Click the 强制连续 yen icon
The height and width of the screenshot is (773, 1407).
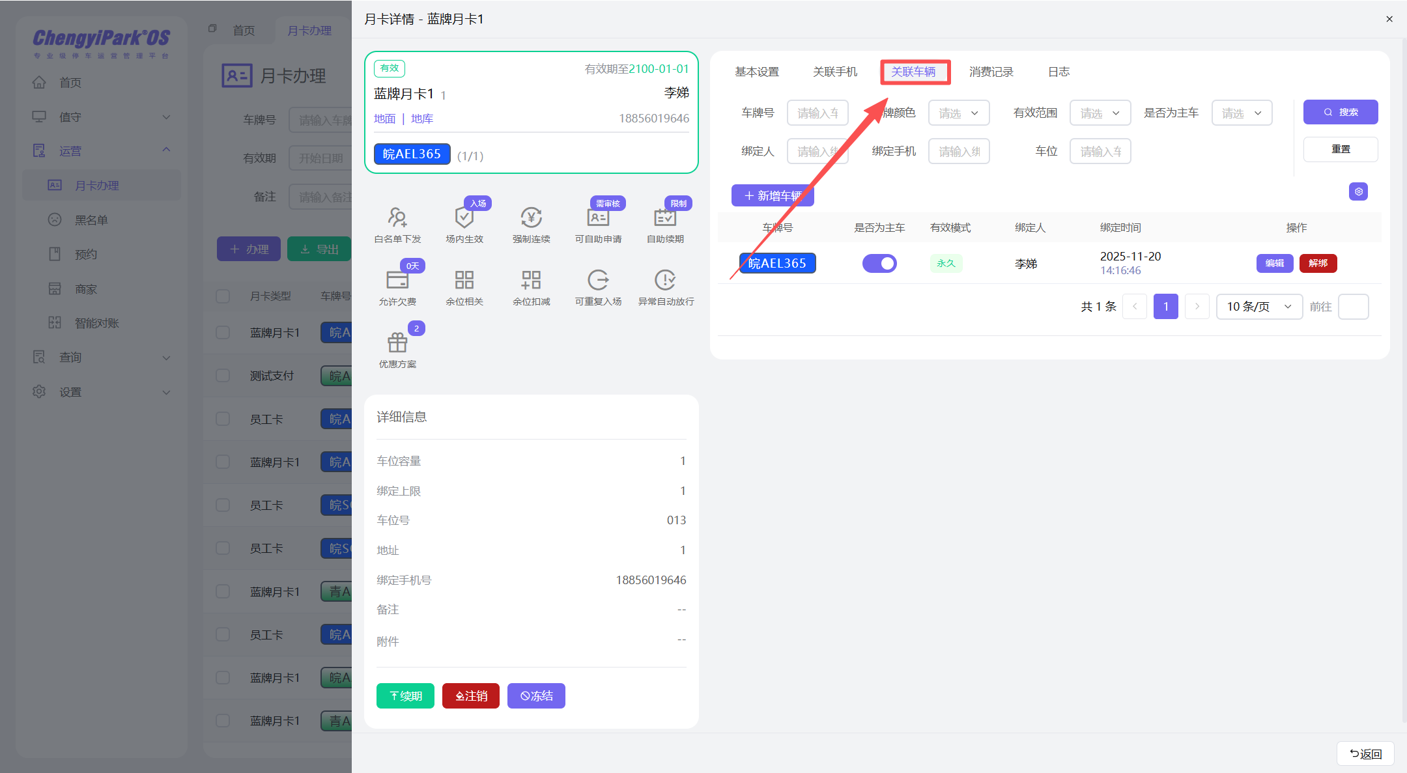(x=531, y=218)
